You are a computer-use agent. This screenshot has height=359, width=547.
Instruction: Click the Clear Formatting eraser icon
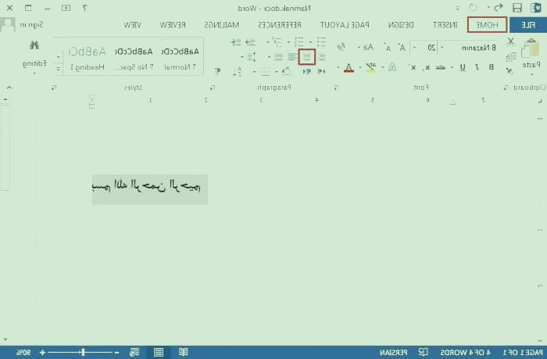(x=341, y=48)
